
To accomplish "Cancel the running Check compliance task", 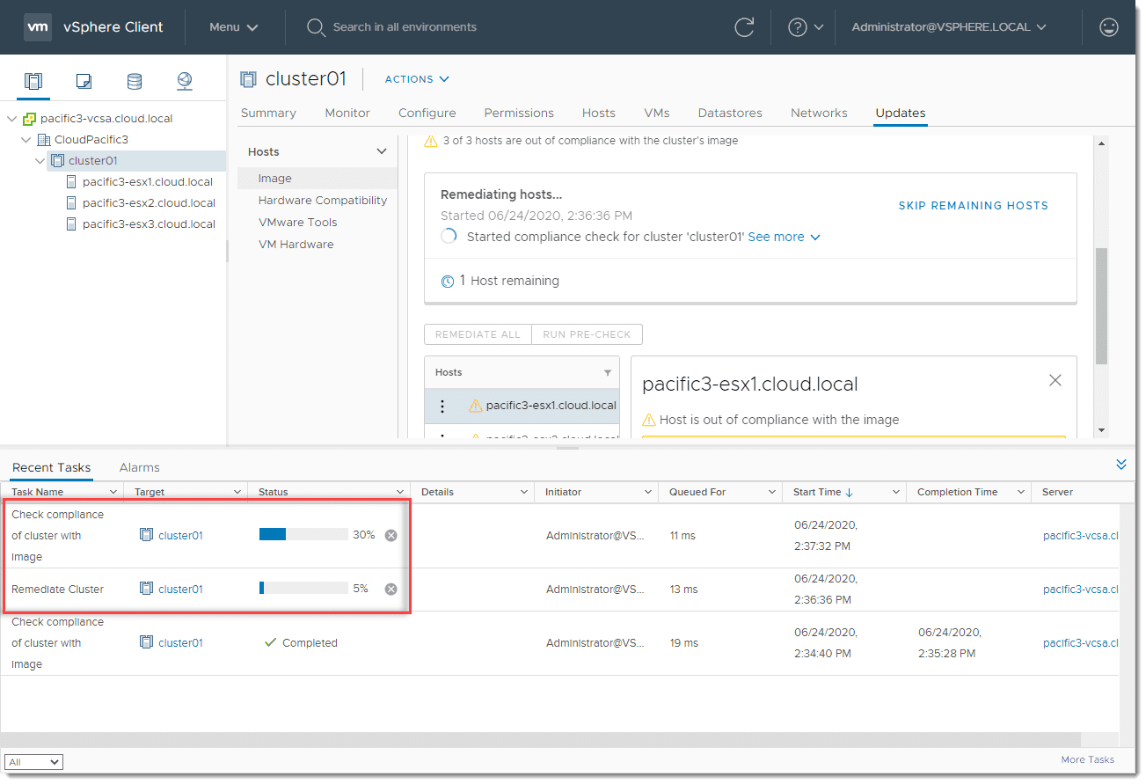I will pyautogui.click(x=391, y=535).
